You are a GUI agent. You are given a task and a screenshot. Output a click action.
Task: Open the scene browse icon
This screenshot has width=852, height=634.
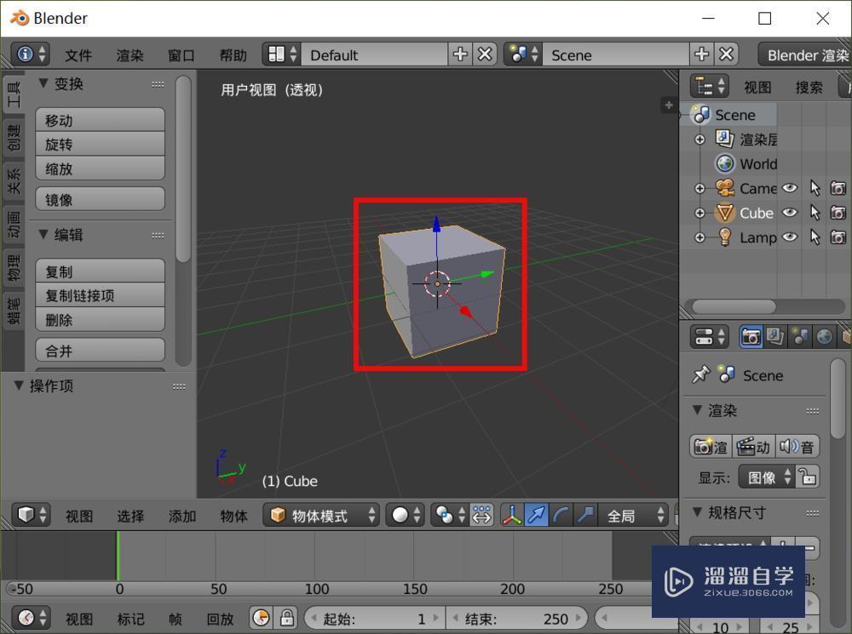pyautogui.click(x=523, y=54)
